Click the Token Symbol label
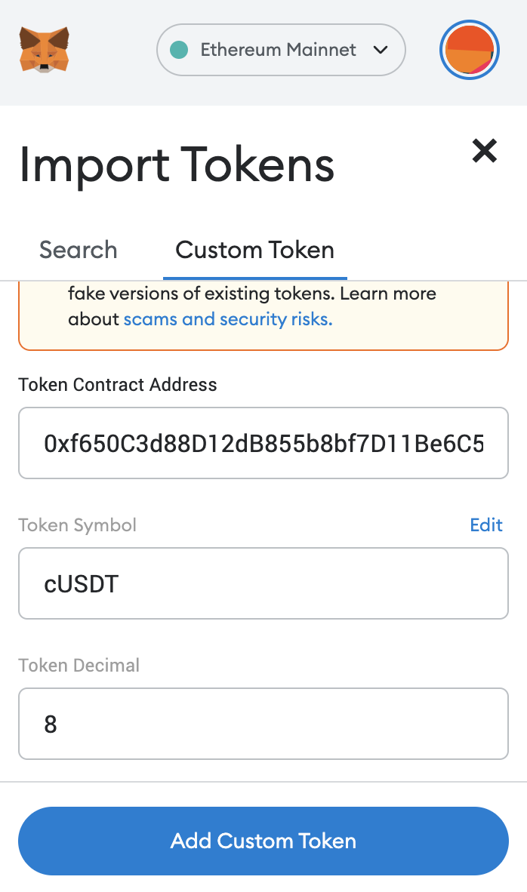Viewport: 527px width, 892px height. tap(78, 525)
